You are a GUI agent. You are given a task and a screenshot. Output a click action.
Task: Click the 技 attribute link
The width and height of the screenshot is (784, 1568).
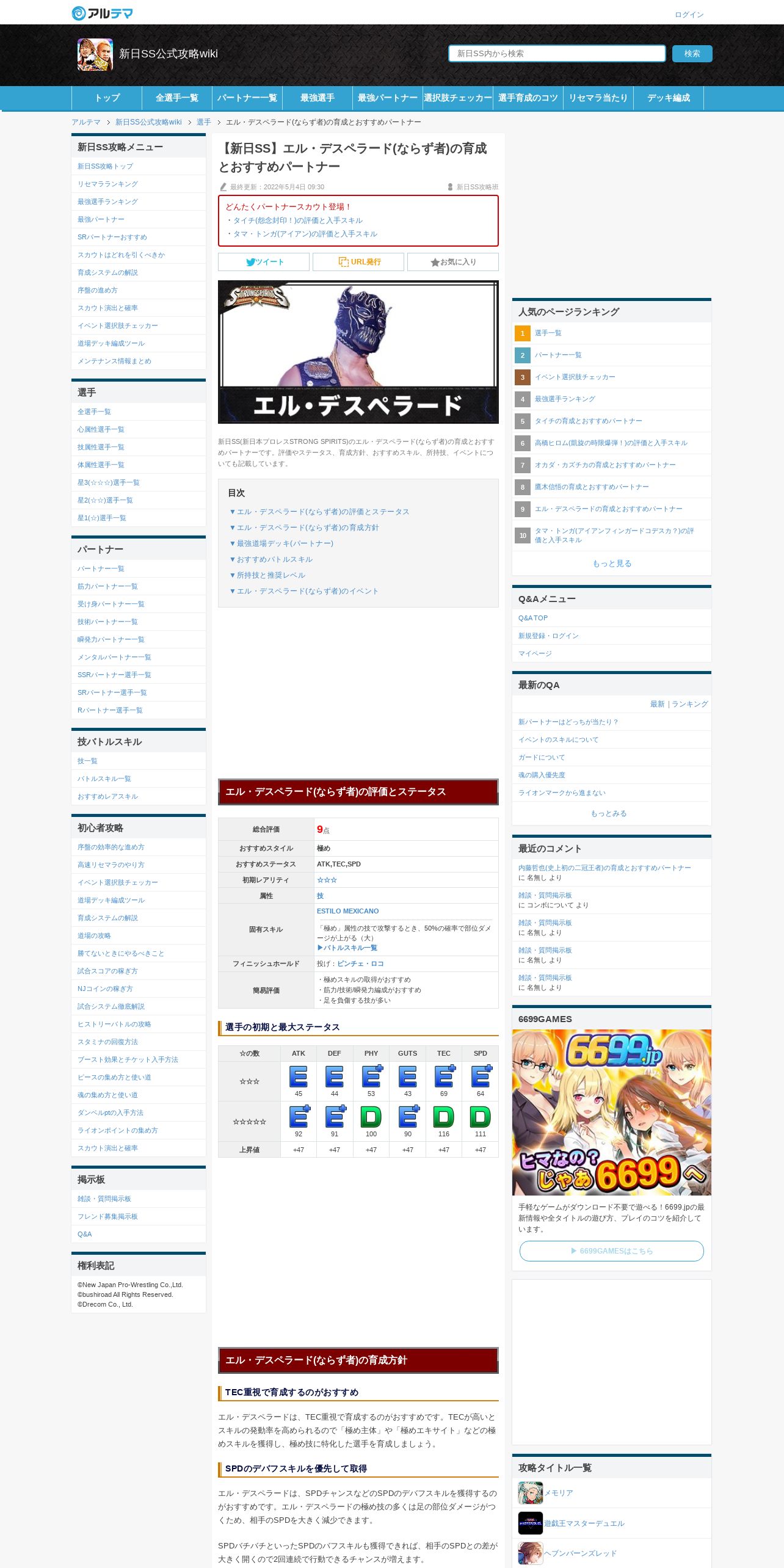pyautogui.click(x=320, y=896)
